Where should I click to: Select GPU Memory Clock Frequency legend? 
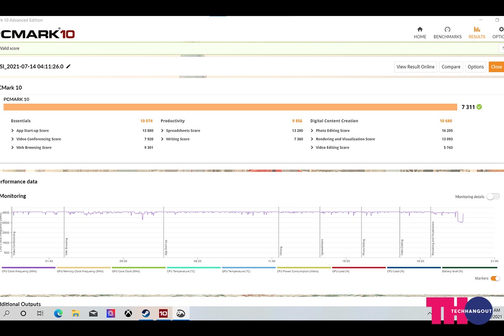tap(84, 269)
